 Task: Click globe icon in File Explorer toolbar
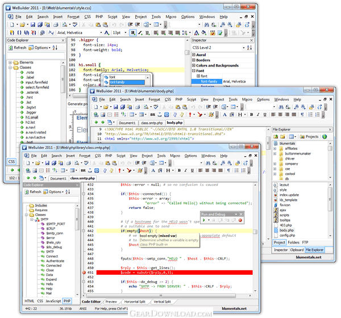[x=325, y=137]
